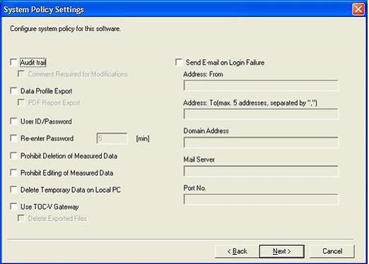Enable Send E-mail on Login Failure
Screen dimensions: 369x264
tap(179, 62)
